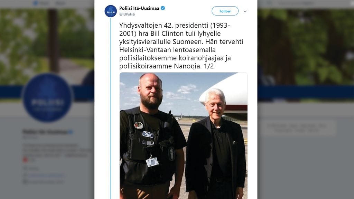Click the blurred joined-date calendar icon
The width and height of the screenshot is (354, 199).
point(25,182)
